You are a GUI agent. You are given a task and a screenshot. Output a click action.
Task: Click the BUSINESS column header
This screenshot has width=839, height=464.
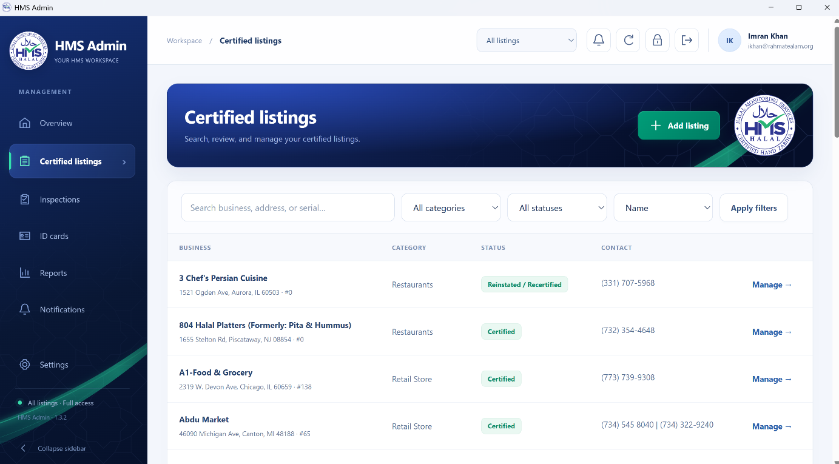coord(195,247)
